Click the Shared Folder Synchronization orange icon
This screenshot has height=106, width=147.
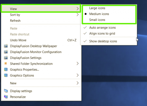tap(6, 63)
